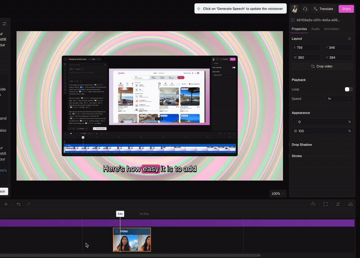This screenshot has width=360, height=258.
Task: Select the purple track bar in timeline
Action: [177, 223]
